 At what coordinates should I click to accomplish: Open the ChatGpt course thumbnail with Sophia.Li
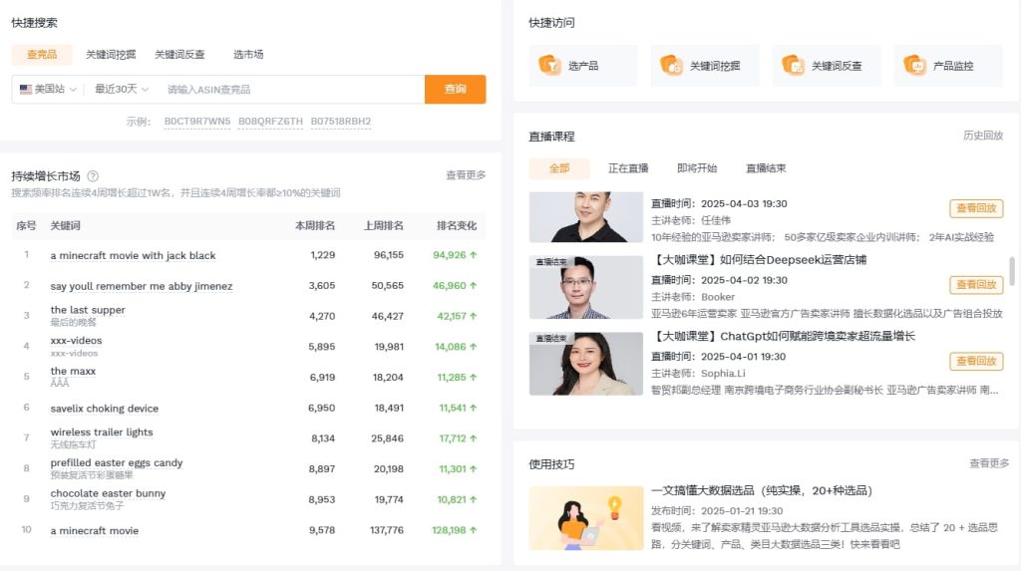pos(586,364)
